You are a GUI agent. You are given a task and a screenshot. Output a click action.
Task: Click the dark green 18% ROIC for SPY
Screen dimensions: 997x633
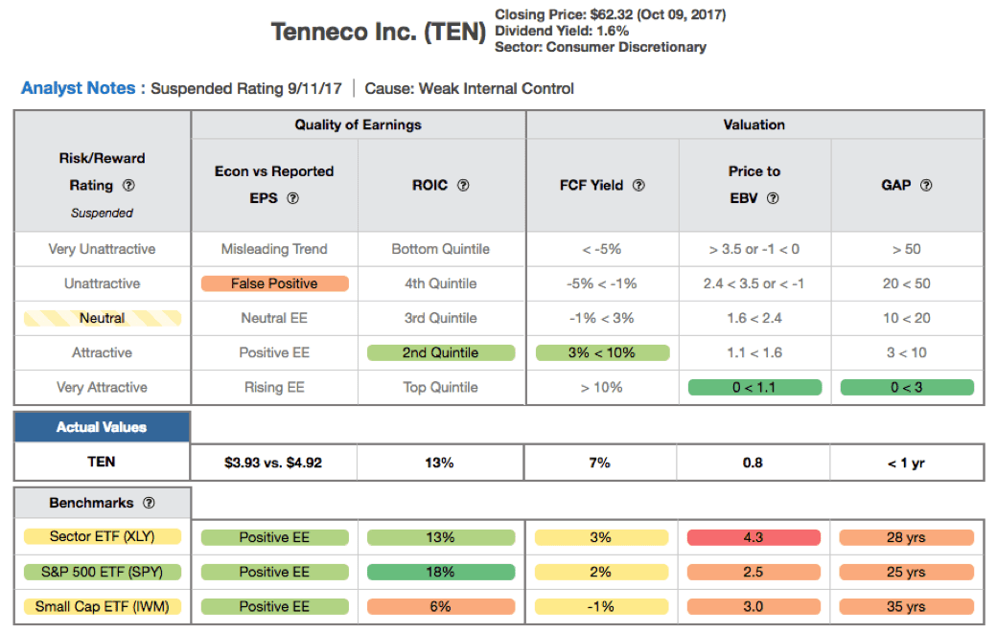coord(441,572)
